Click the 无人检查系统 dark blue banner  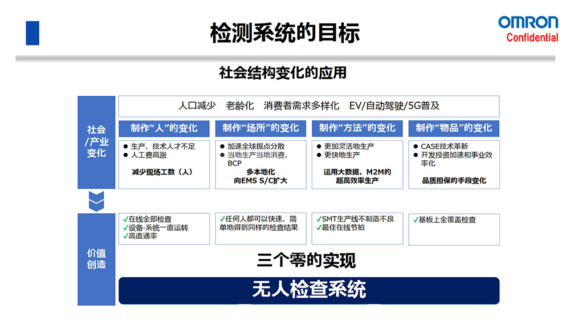tap(308, 290)
